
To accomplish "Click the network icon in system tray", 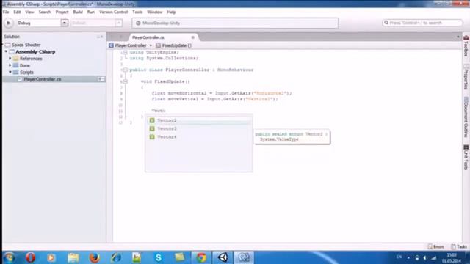I will pos(434,257).
